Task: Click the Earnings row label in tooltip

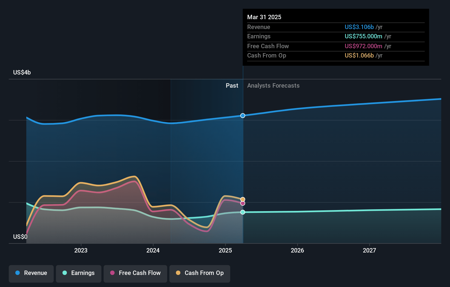Action: click(x=259, y=36)
